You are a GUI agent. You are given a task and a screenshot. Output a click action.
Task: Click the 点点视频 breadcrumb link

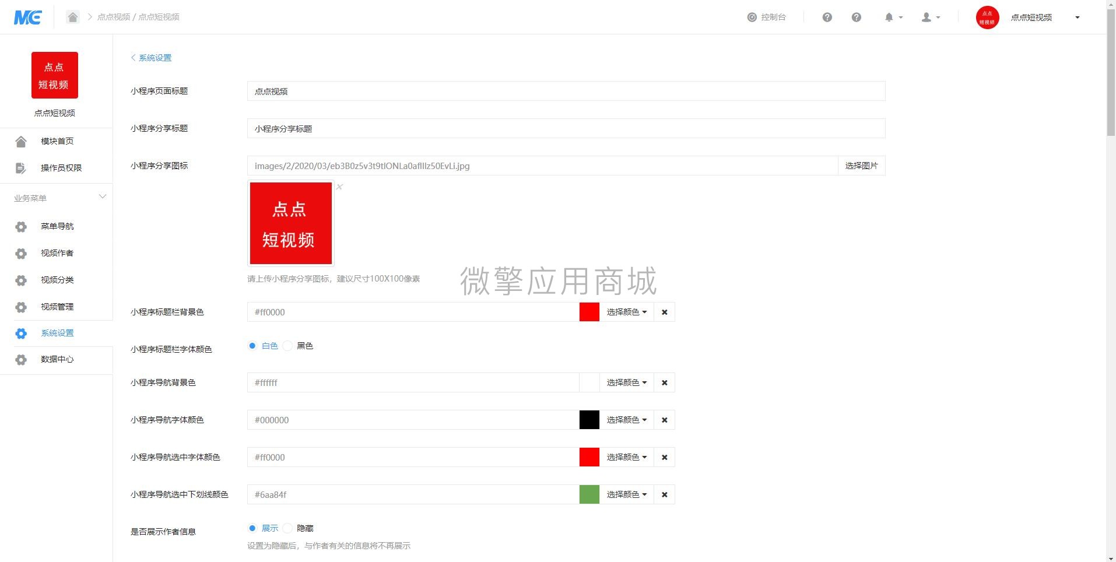coord(114,17)
